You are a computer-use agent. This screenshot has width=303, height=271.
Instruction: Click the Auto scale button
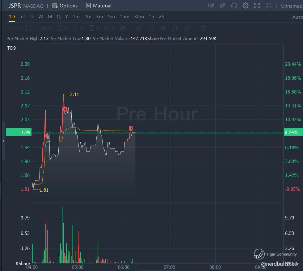pos(297,17)
